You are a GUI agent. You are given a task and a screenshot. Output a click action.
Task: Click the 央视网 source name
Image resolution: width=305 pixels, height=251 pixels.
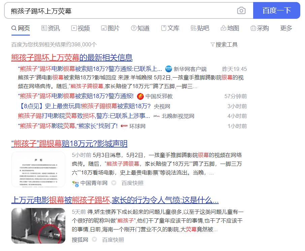pos(162,106)
